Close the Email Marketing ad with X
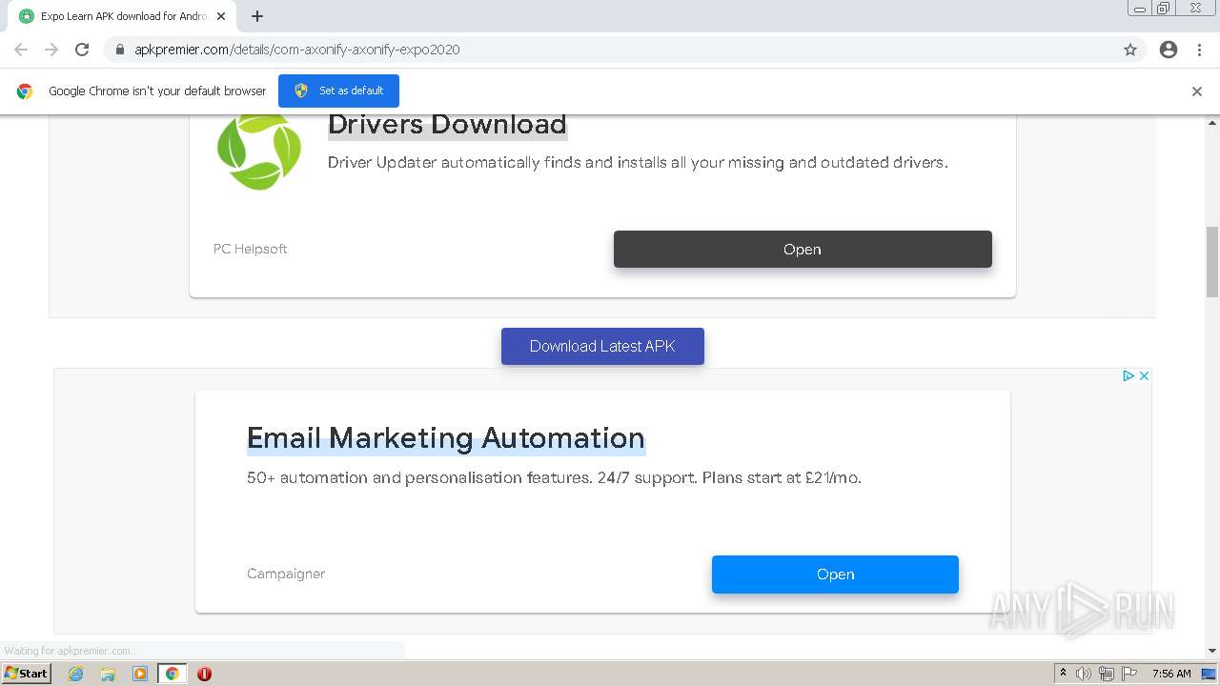Screen dimensions: 1220x686 (x=1144, y=376)
